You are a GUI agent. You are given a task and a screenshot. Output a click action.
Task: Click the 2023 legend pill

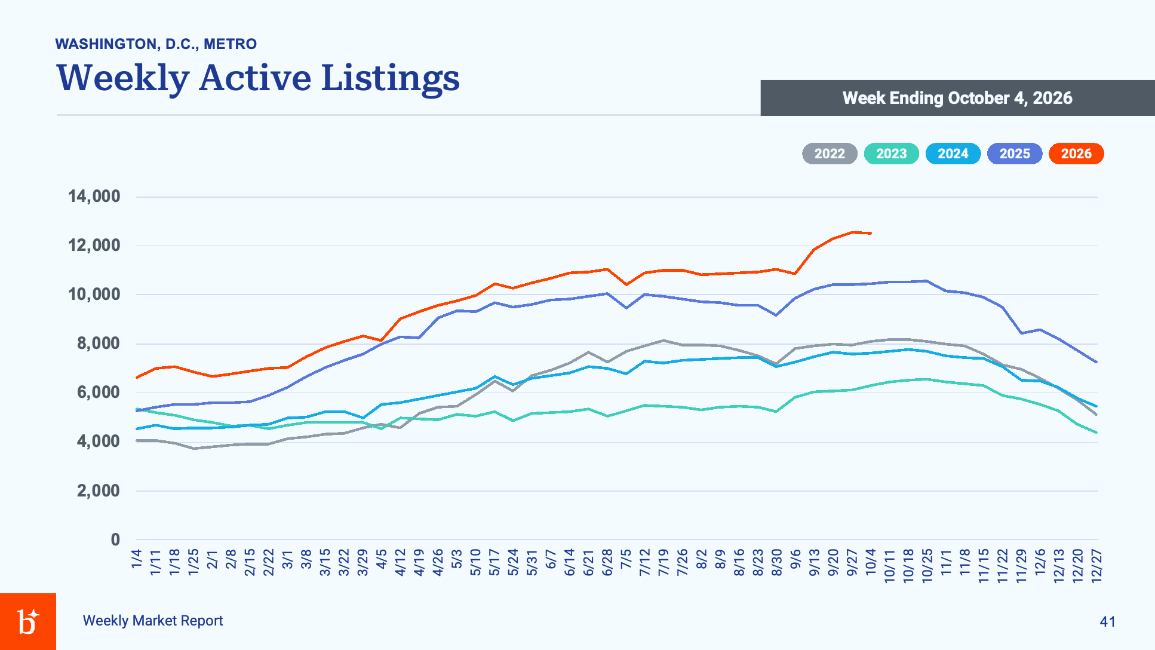(x=892, y=154)
